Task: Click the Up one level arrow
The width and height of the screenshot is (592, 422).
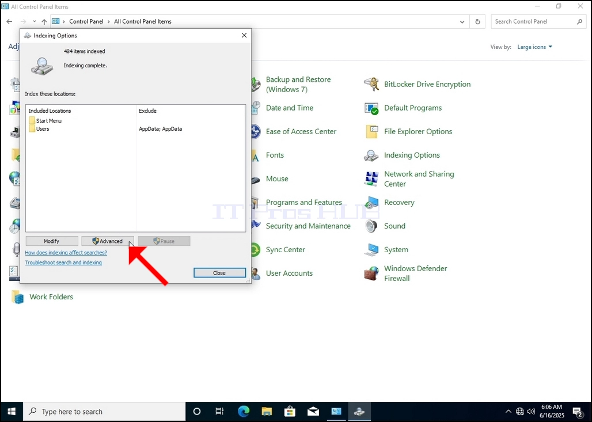Action: point(44,21)
